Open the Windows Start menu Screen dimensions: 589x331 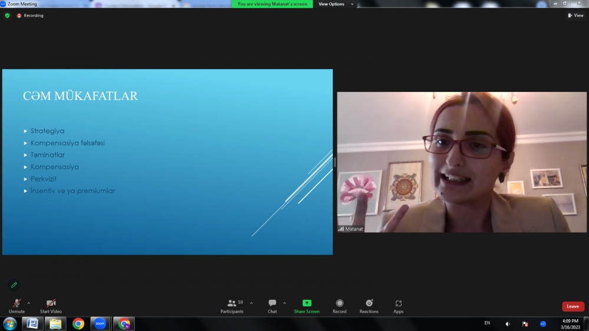point(9,323)
